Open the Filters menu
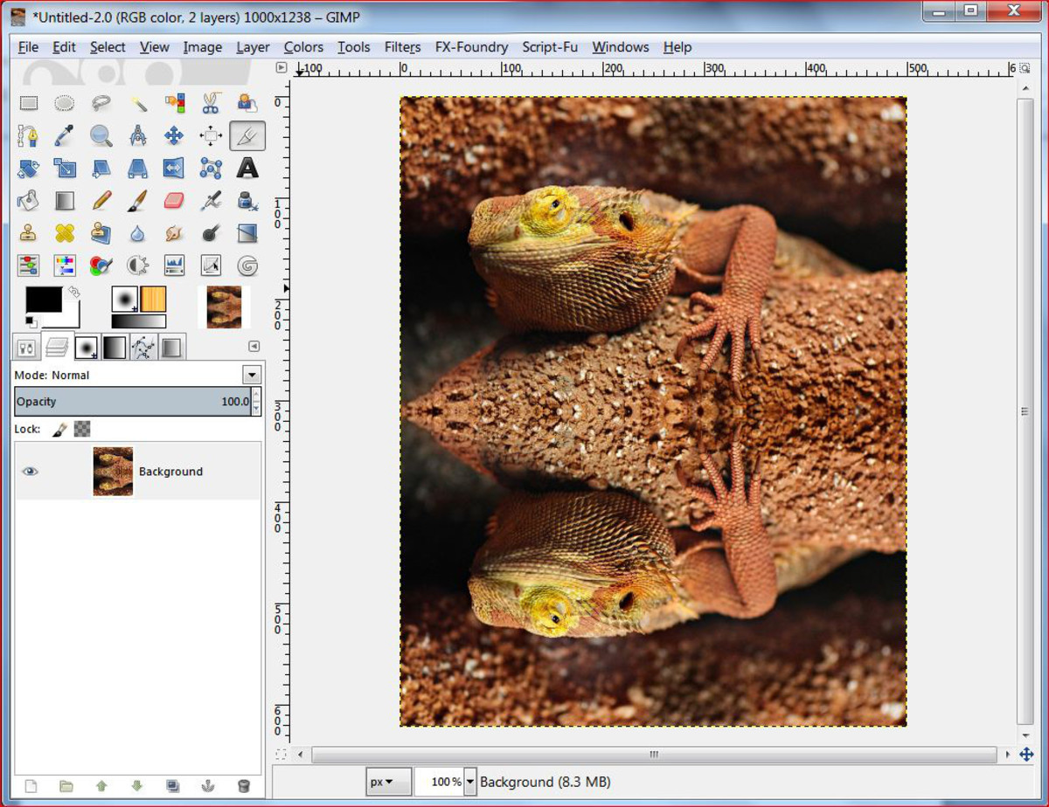Image resolution: width=1049 pixels, height=807 pixels. (x=402, y=46)
